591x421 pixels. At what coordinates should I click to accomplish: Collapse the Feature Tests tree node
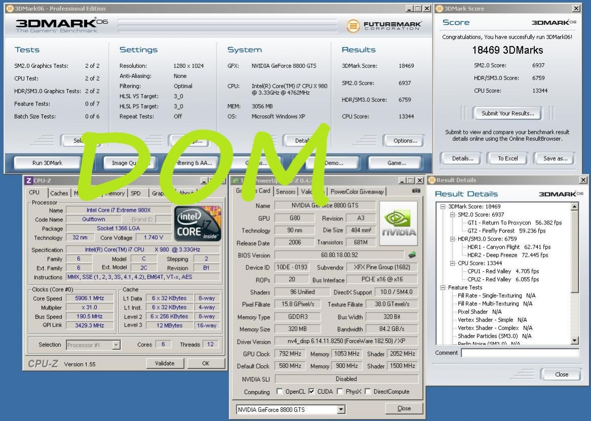click(x=444, y=287)
